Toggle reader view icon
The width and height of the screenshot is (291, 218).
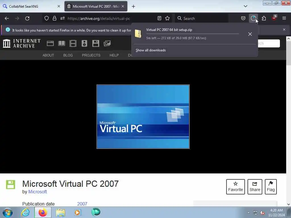159,18
